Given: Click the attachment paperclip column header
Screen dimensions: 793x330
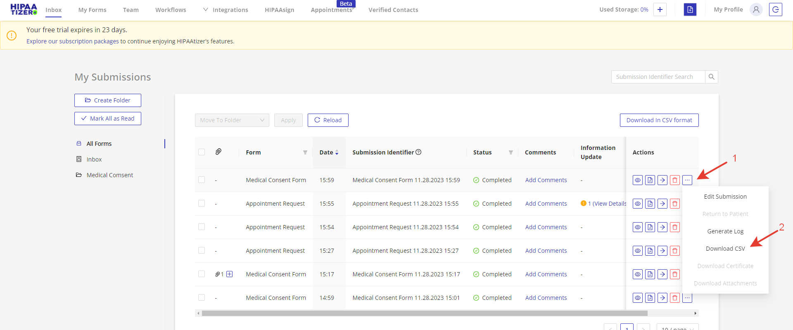Looking at the screenshot, I should point(218,152).
